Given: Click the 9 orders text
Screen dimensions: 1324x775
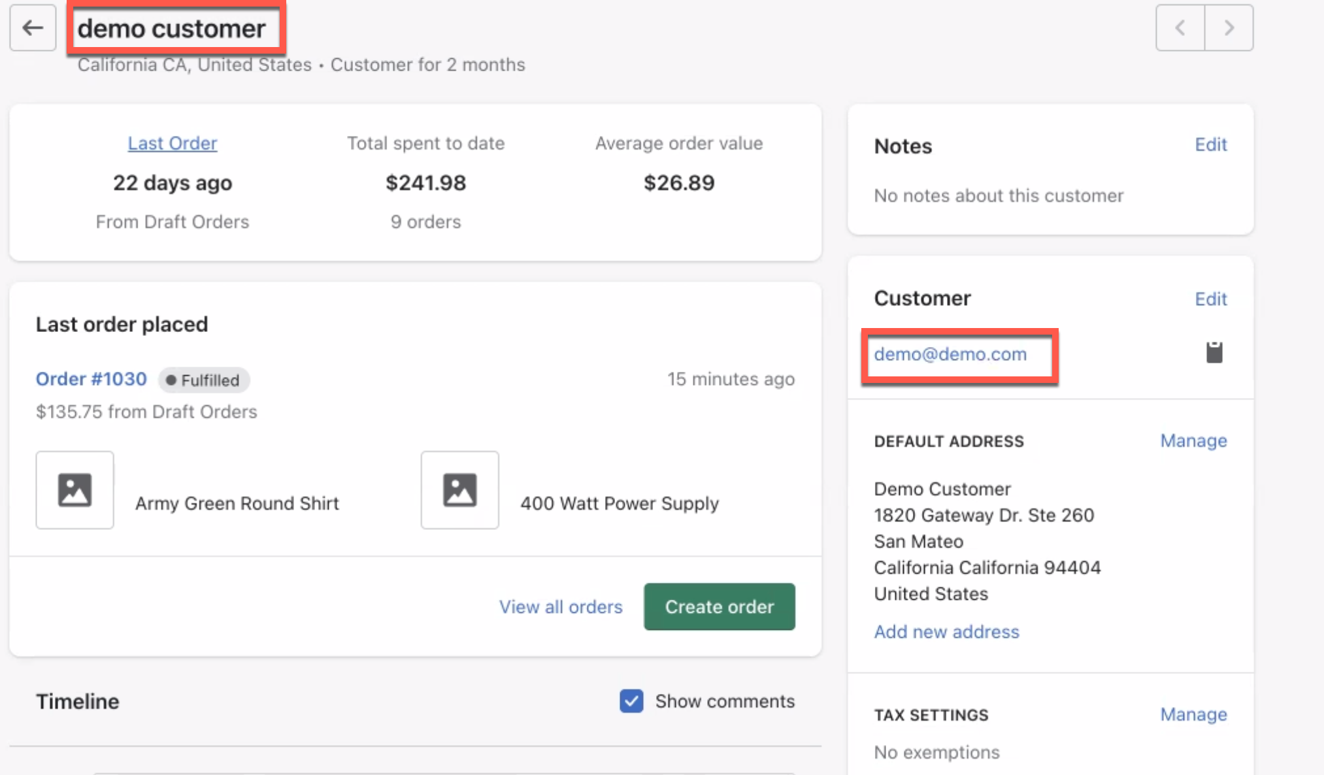Looking at the screenshot, I should (x=426, y=222).
